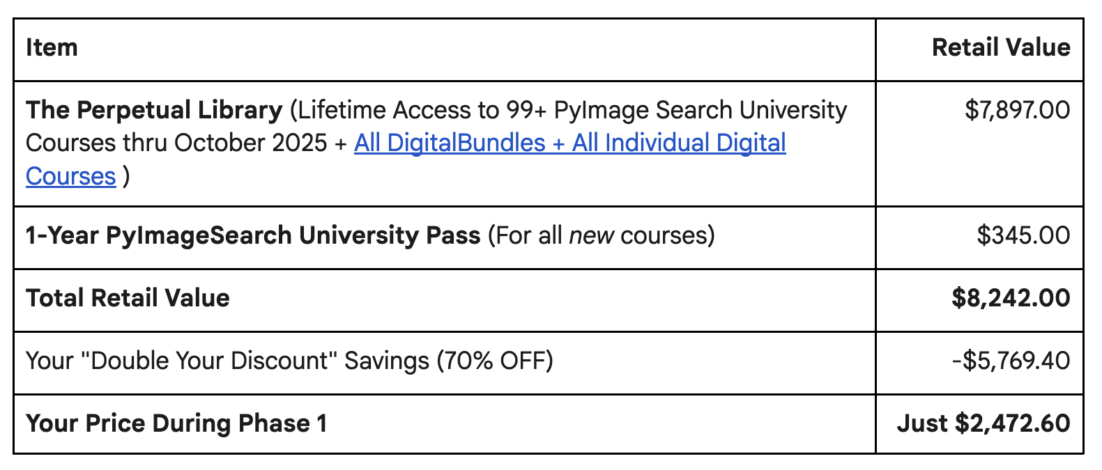Click the October 2025 date text
Screen dimensions: 1102x470
[251, 143]
